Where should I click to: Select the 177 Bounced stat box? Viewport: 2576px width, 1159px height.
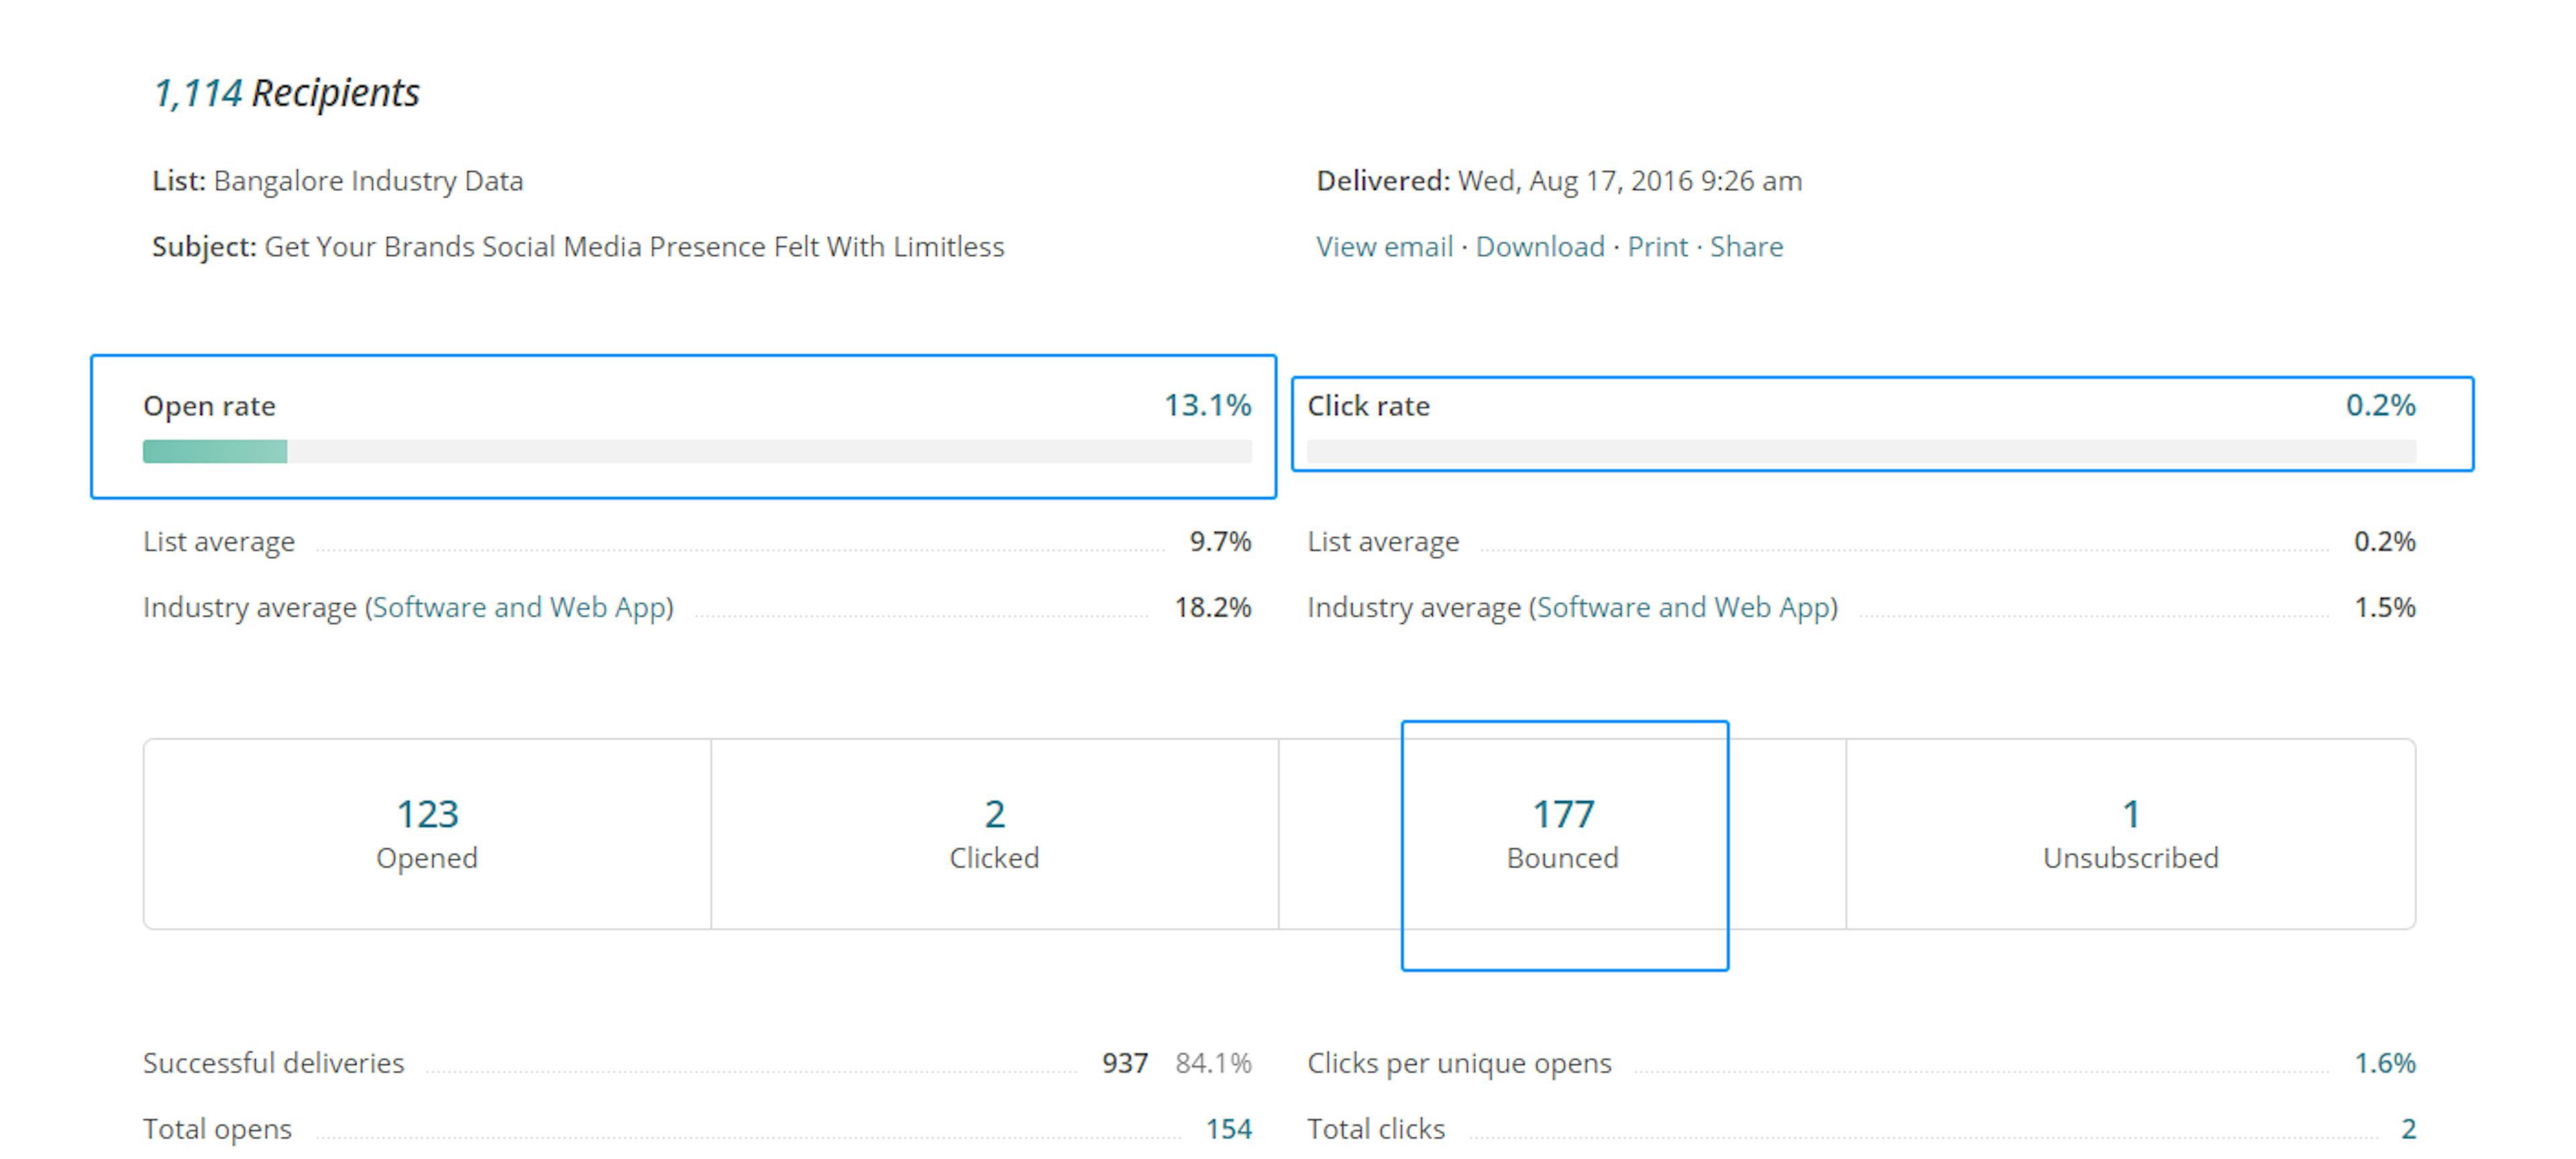point(1563,834)
